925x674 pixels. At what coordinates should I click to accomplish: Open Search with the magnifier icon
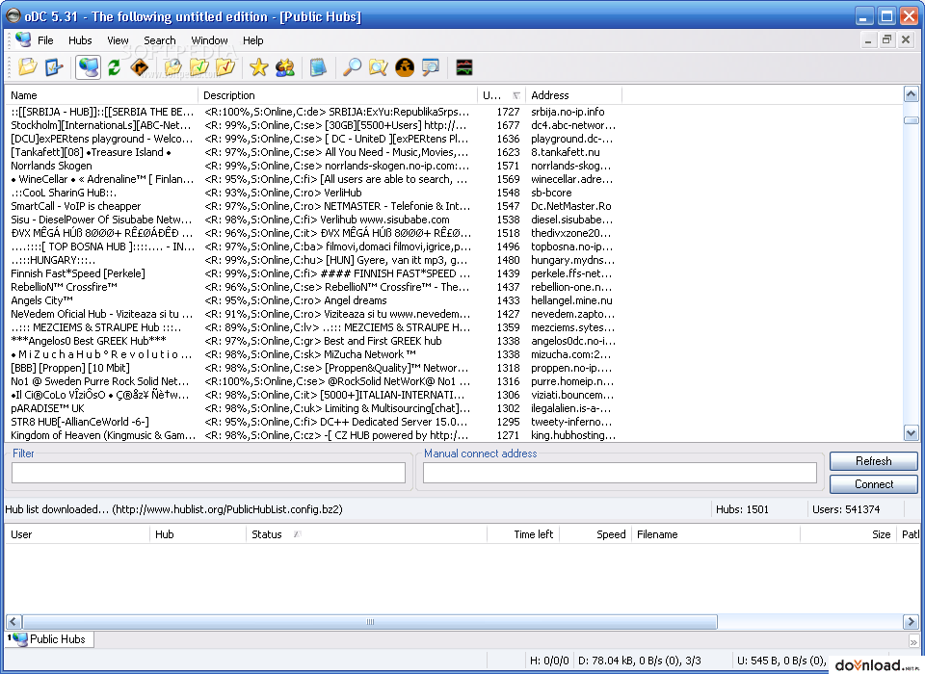pyautogui.click(x=352, y=67)
